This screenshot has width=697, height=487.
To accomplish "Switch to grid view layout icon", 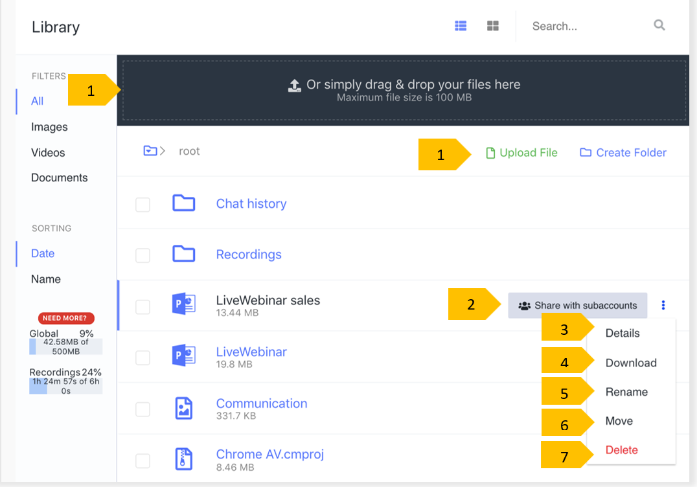I will [493, 26].
